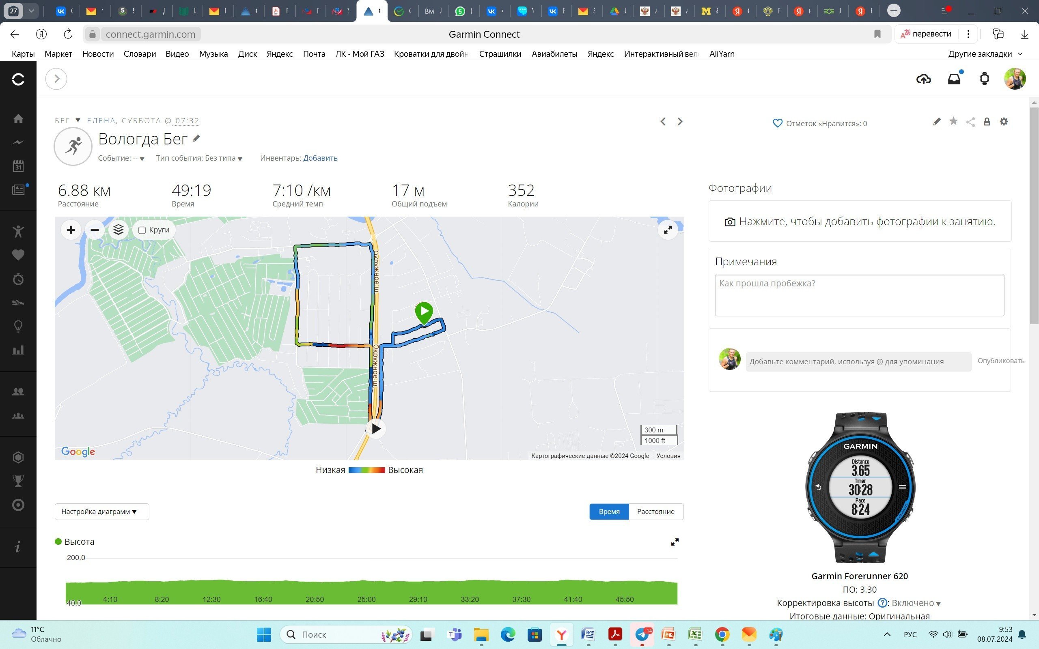This screenshot has width=1039, height=649.
Task: Toggle the activity privacy lock
Action: click(987, 122)
